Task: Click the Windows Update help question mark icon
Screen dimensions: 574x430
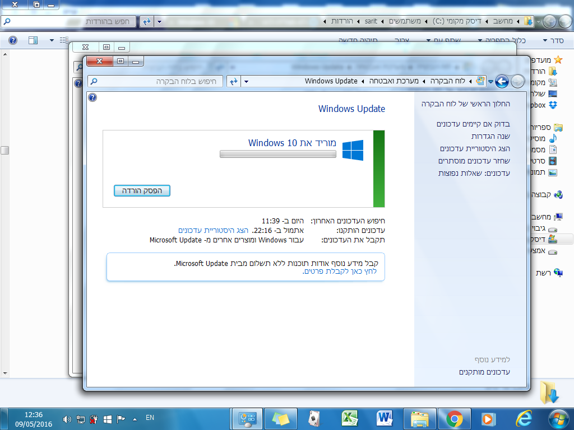Action: (x=92, y=97)
